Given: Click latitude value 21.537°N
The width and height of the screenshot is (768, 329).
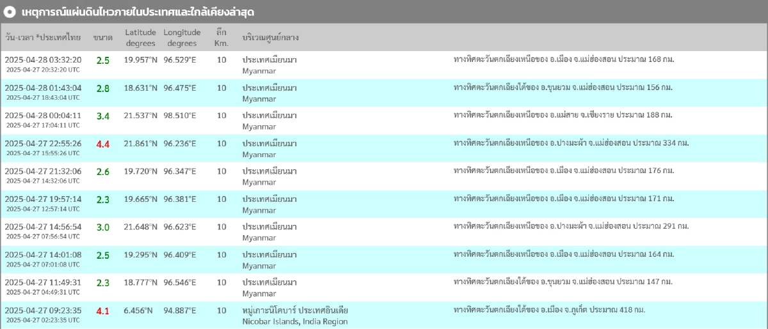Looking at the screenshot, I should coord(141,116).
